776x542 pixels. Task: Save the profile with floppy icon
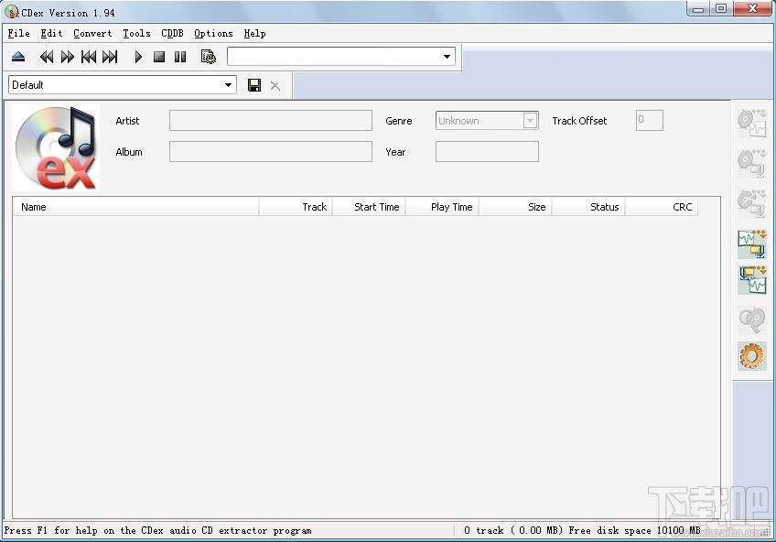[254, 85]
